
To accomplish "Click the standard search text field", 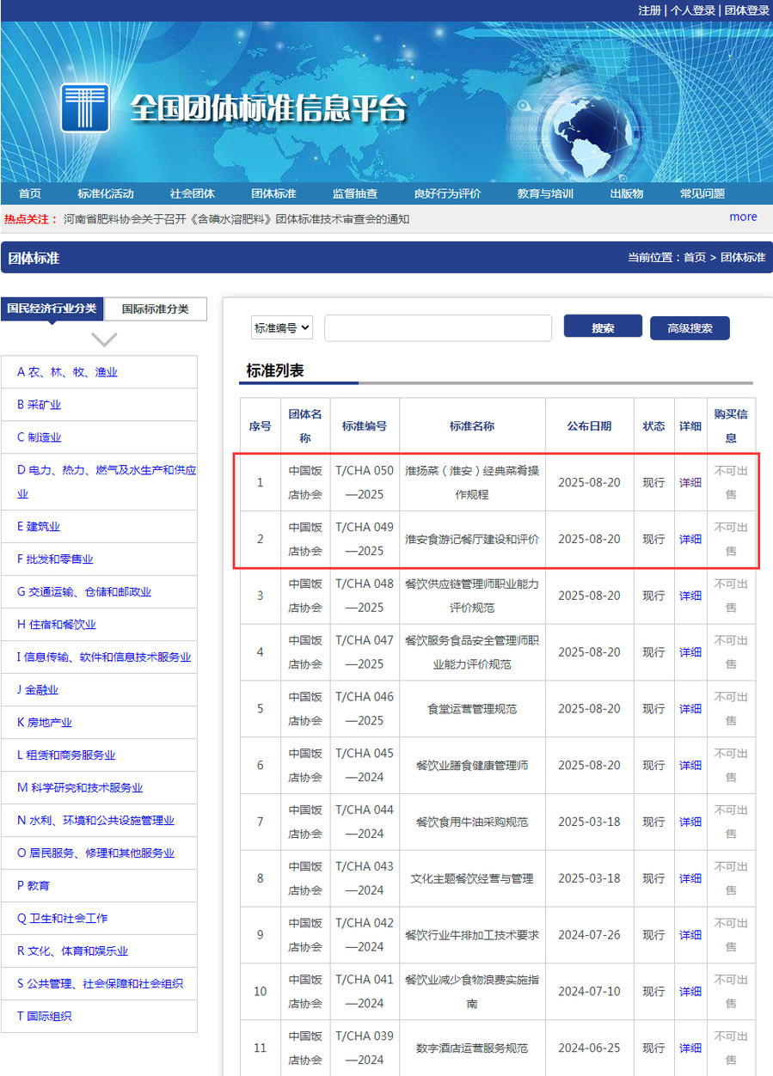I will 438,328.
